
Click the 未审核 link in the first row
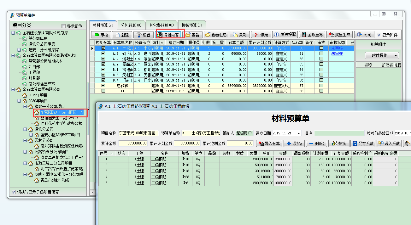pos(337,48)
